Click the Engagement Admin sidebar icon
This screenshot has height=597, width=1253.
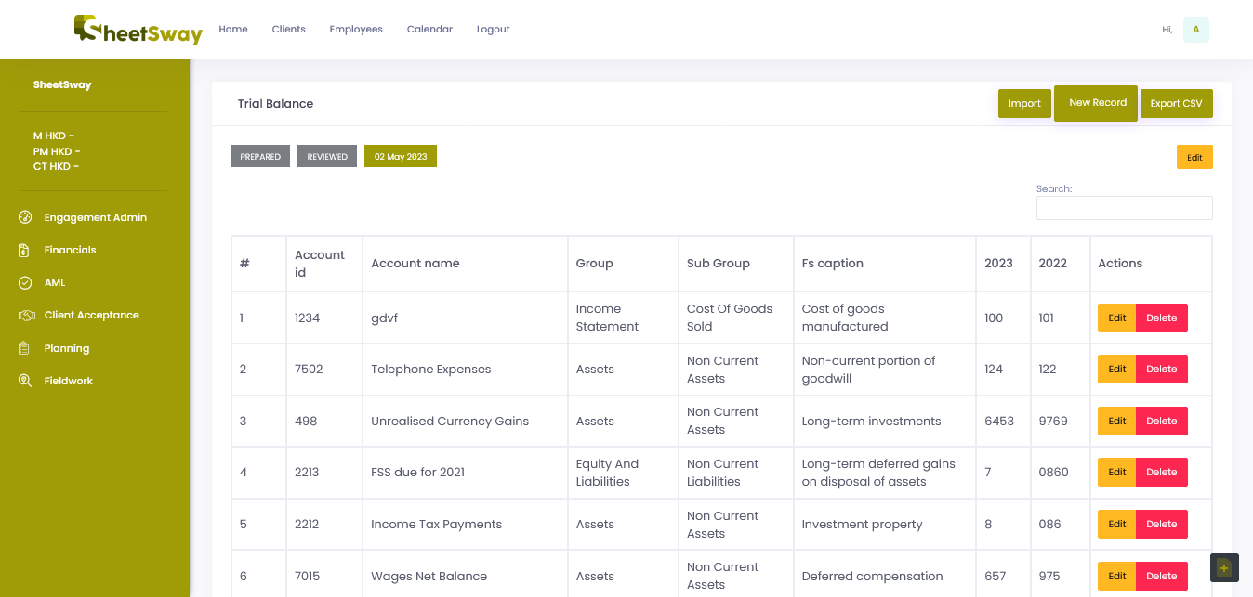(x=26, y=217)
